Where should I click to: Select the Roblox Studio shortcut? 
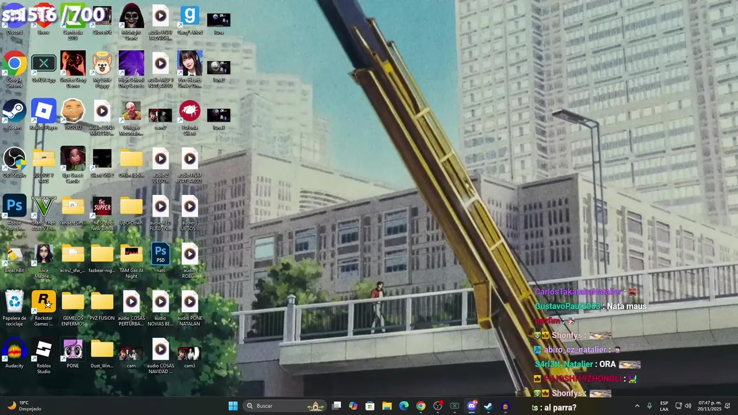click(x=43, y=356)
